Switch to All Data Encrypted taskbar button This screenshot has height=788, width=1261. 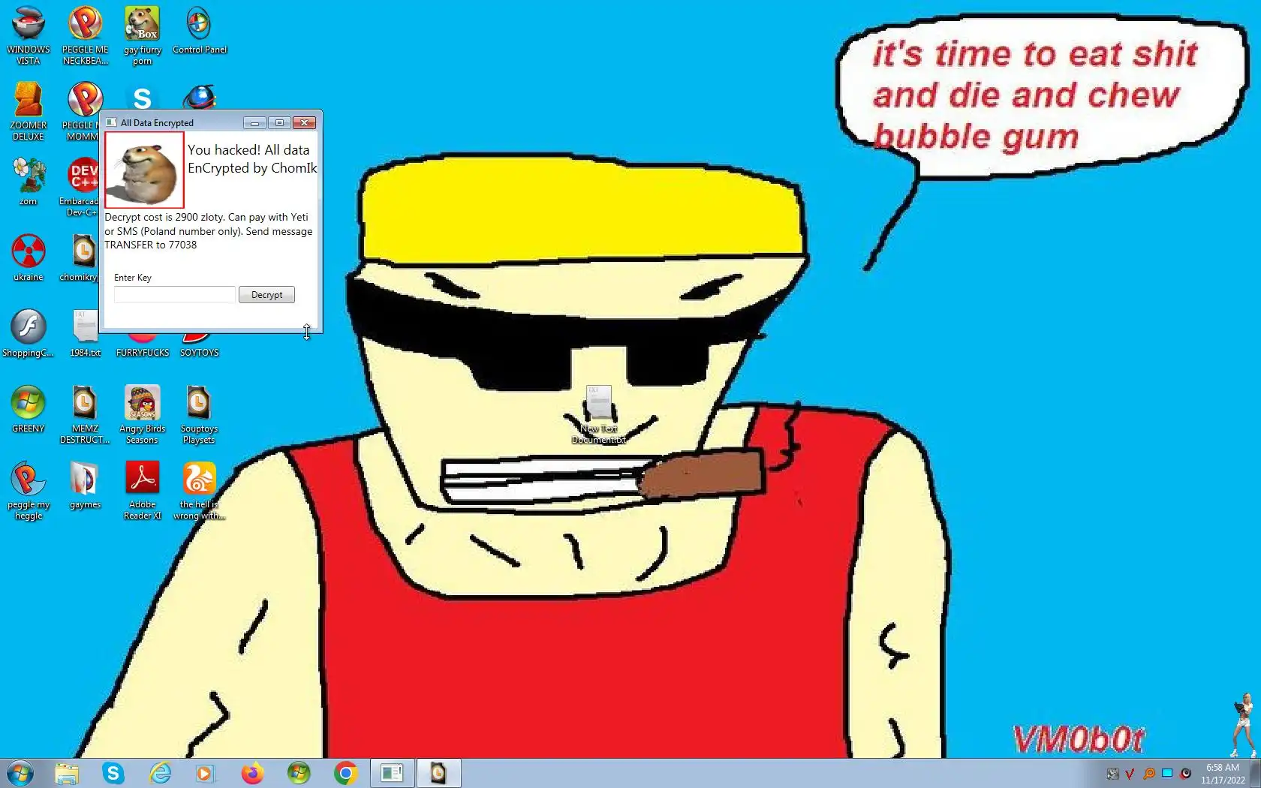coord(392,773)
